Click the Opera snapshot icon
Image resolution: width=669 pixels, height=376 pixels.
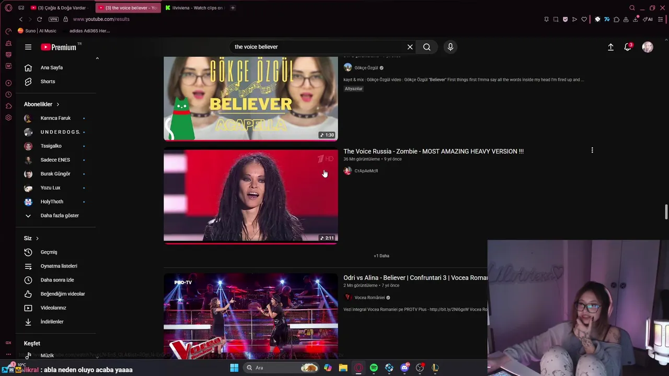click(556, 19)
